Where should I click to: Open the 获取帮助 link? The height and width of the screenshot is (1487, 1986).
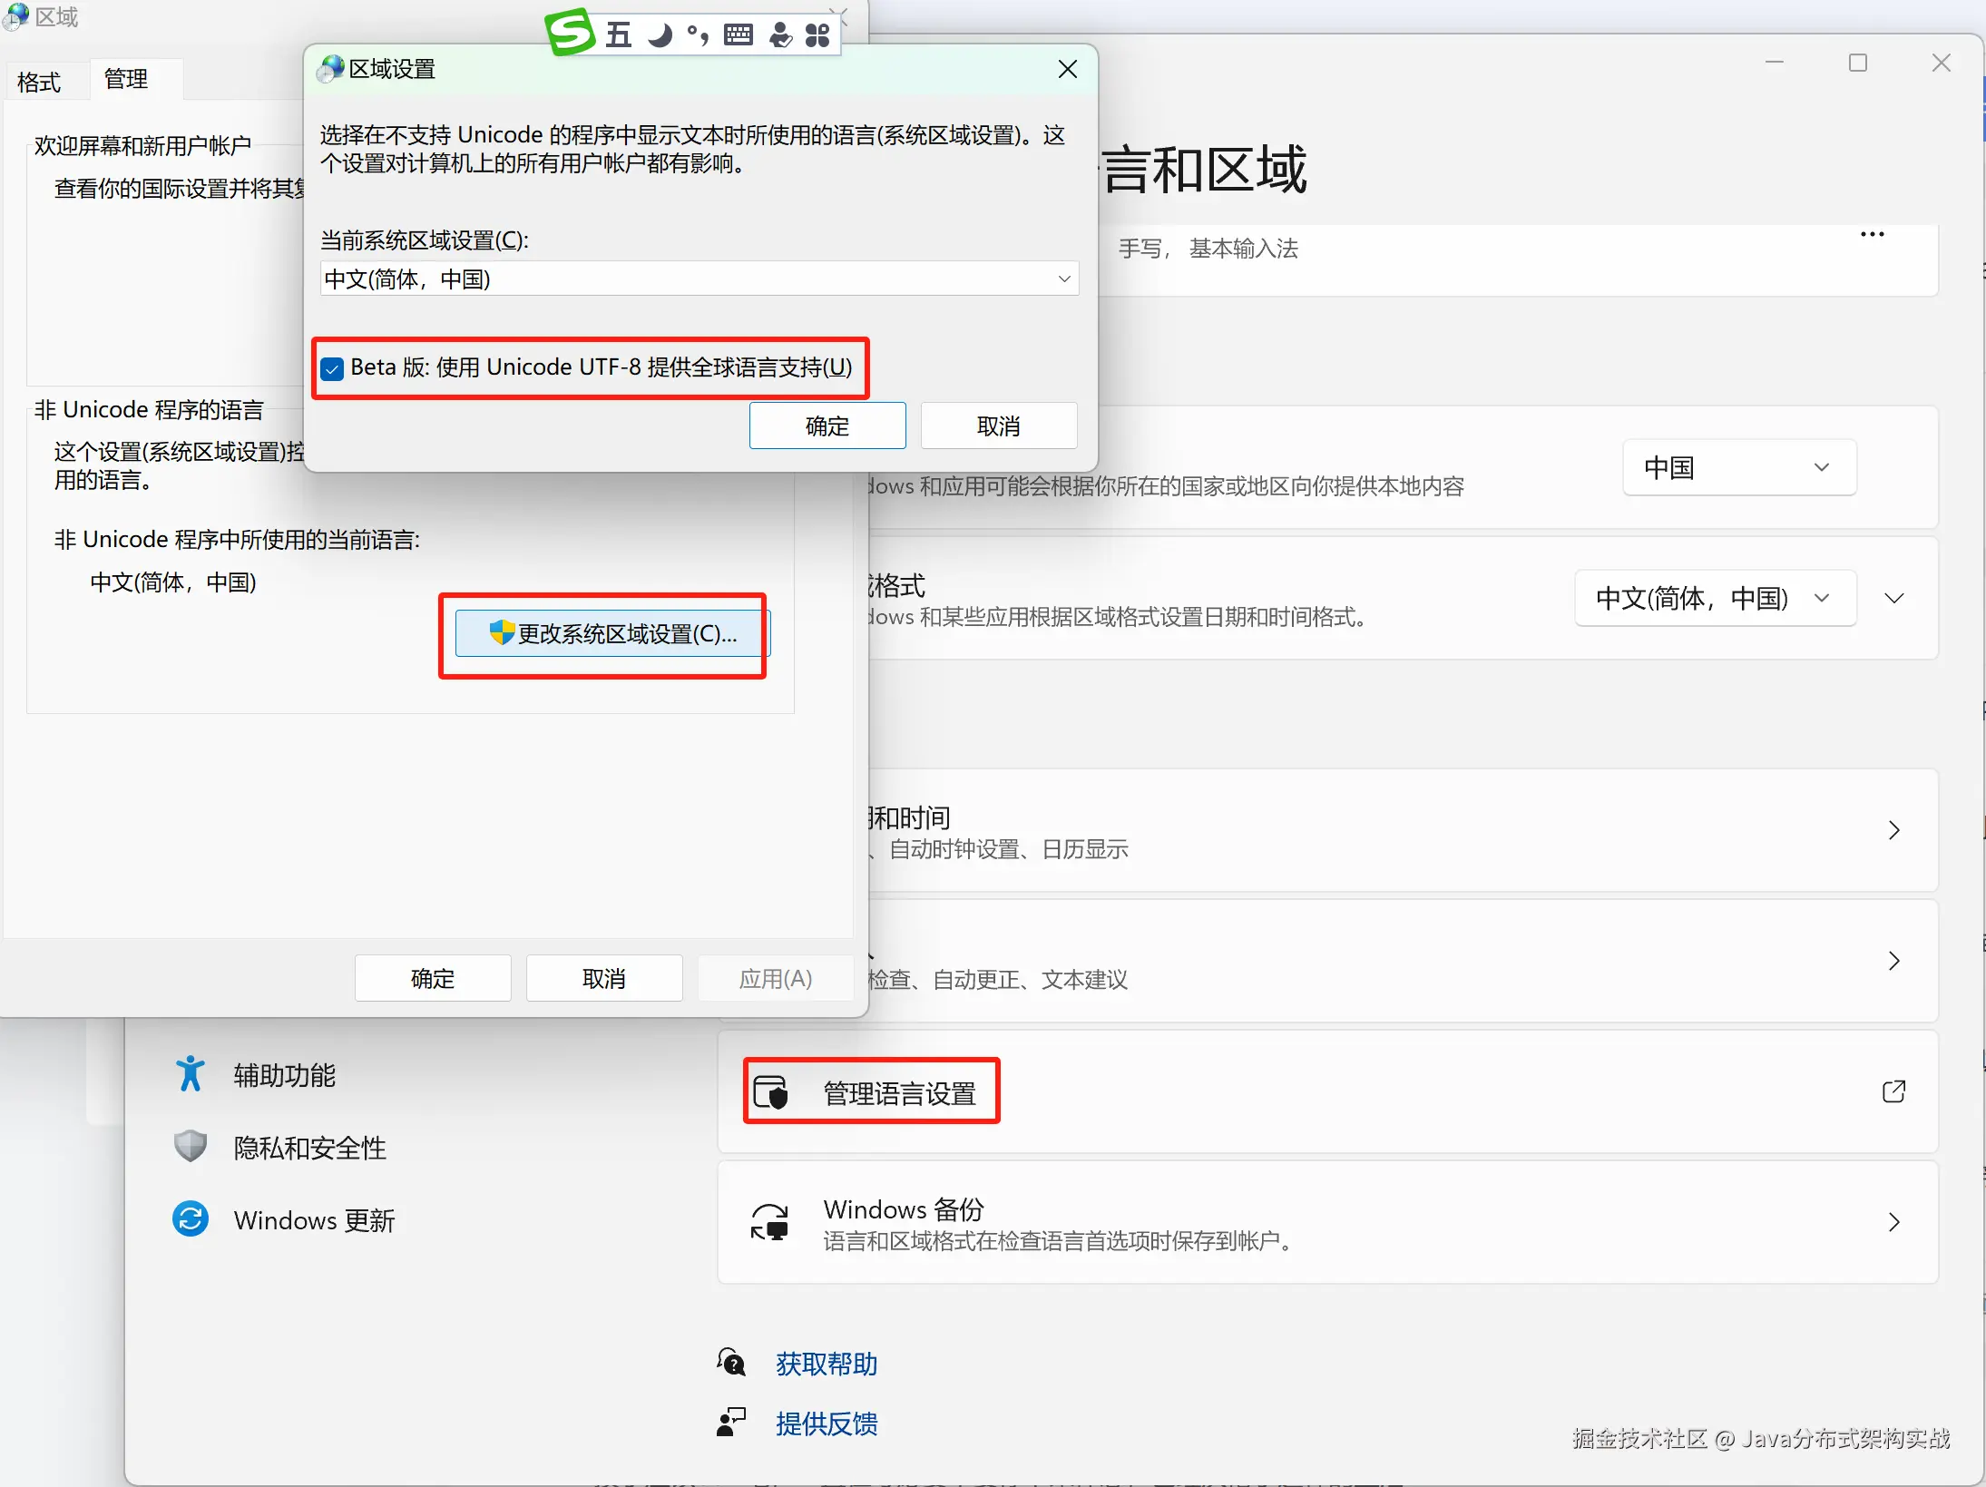tap(826, 1364)
